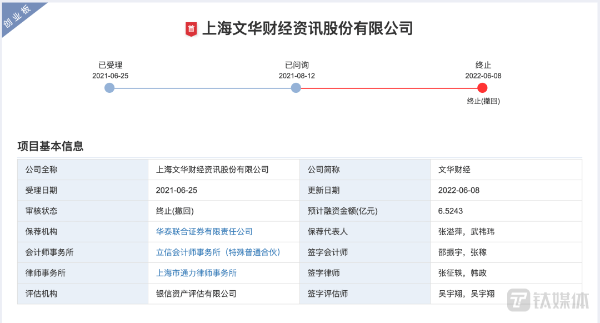Click the 更新日期 value 2022-06-08 in table
Image resolution: width=600 pixels, height=323 pixels.
tap(459, 190)
